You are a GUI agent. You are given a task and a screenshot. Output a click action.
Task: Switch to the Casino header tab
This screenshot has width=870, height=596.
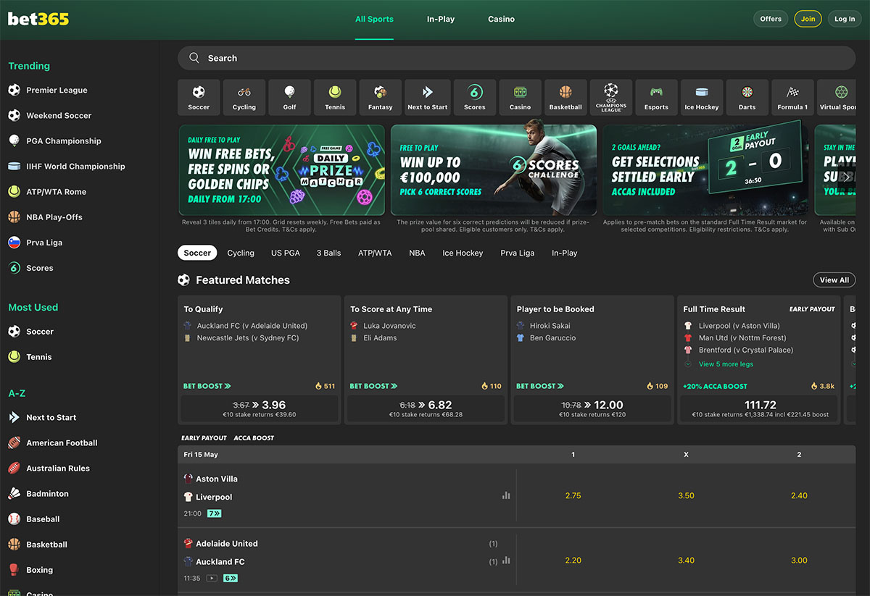click(501, 20)
